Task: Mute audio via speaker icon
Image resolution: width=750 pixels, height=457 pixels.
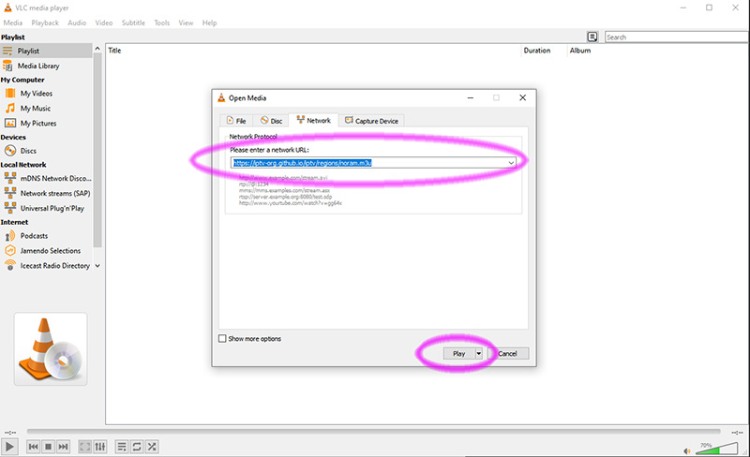Action: point(687,450)
